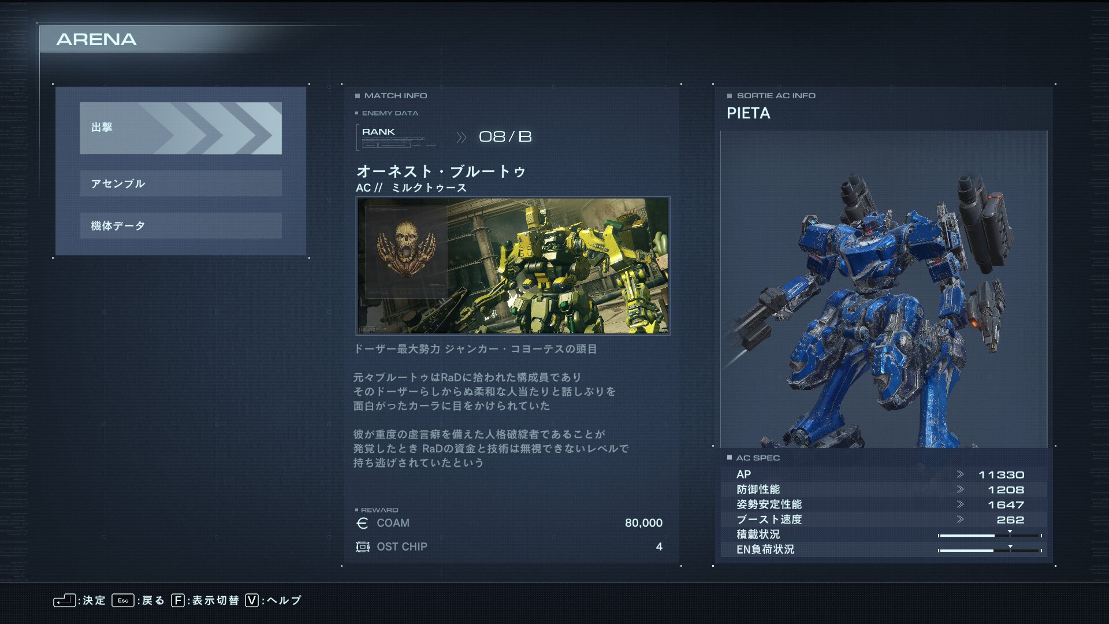Open the 機体データ AC data option
Screen dimensions: 1109x624
180,226
